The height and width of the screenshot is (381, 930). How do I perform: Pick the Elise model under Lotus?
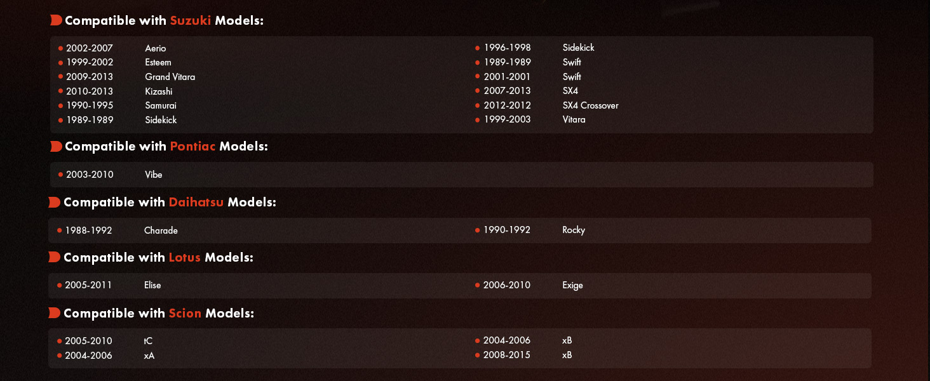[x=152, y=285]
